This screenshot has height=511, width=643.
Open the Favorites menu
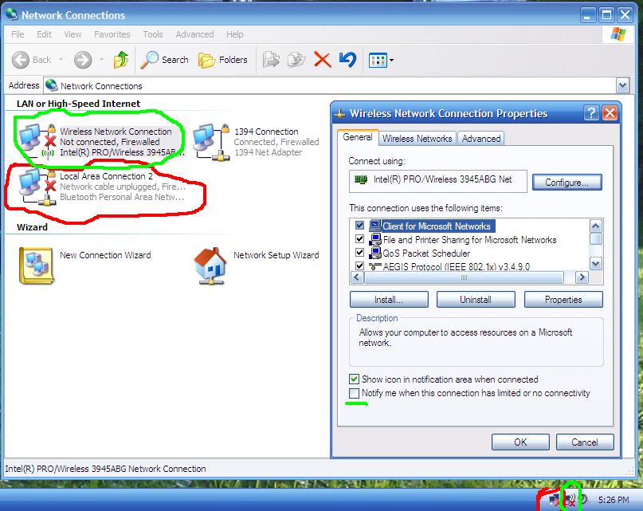[x=112, y=34]
